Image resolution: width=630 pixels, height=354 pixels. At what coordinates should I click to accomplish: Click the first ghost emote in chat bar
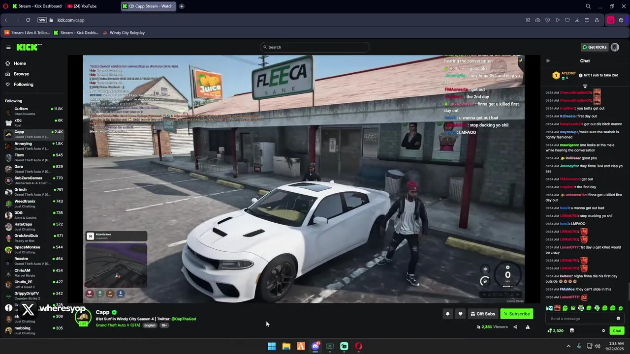549,308
